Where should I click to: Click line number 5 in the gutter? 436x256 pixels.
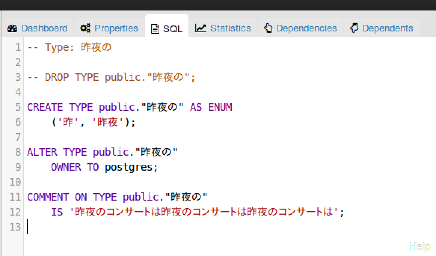pos(18,107)
